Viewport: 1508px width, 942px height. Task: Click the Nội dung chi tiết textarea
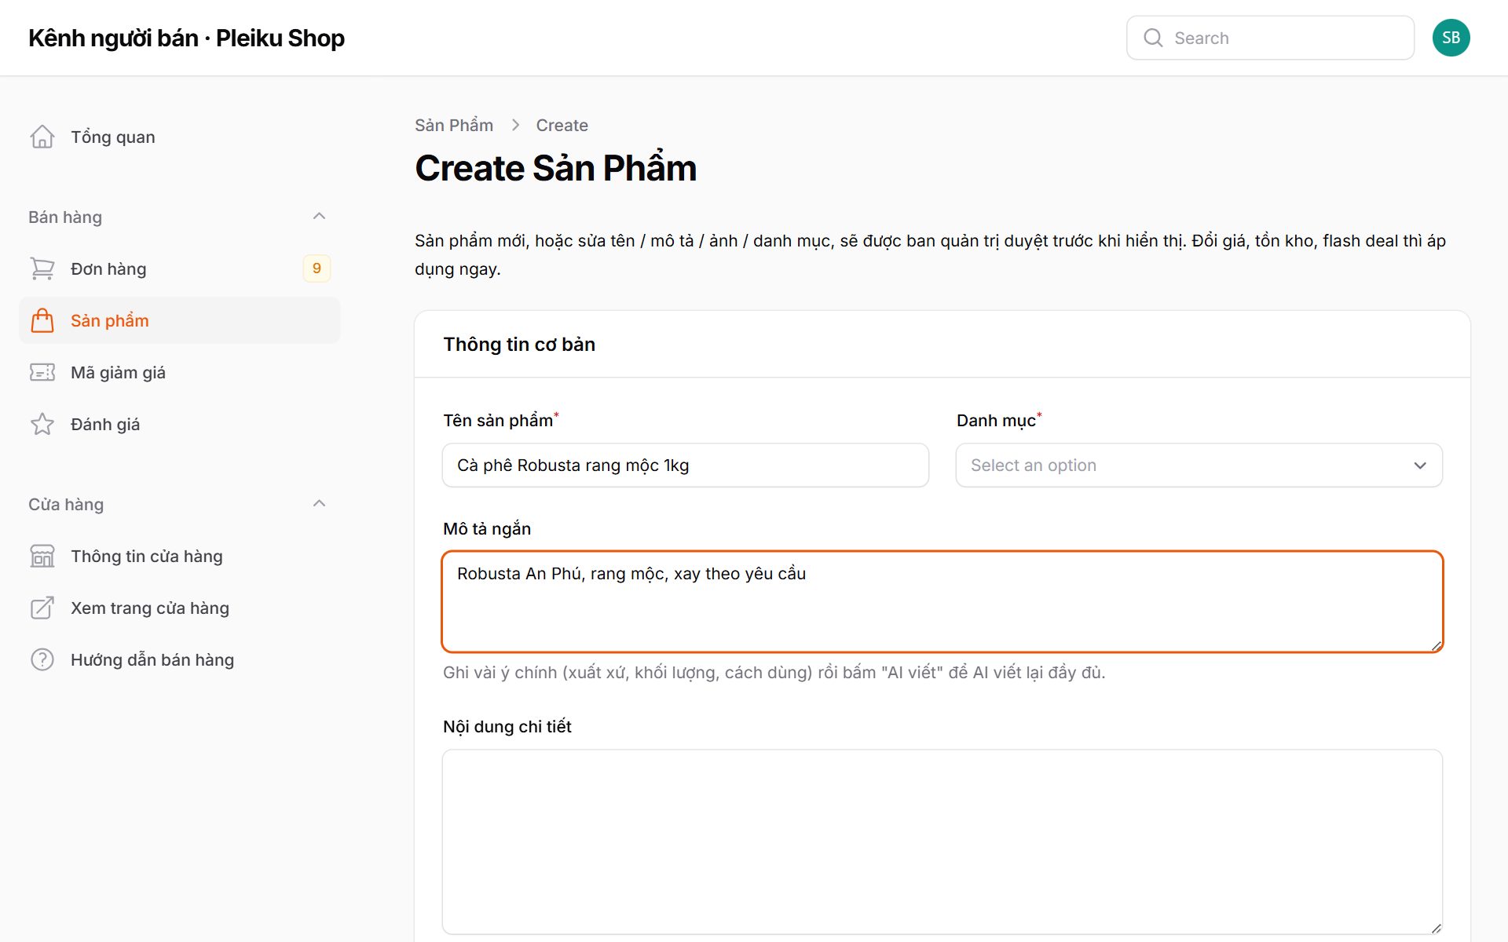click(942, 842)
